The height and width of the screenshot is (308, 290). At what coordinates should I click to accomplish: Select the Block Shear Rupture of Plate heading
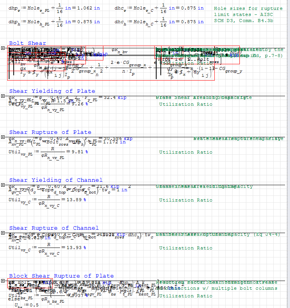61,276
